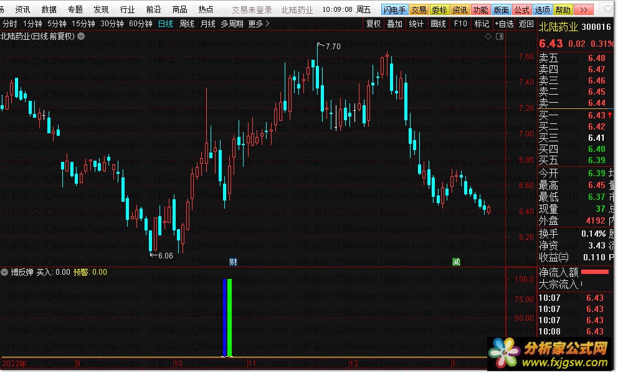
Task: Switch to 1分钟 period
Action: tap(33, 24)
